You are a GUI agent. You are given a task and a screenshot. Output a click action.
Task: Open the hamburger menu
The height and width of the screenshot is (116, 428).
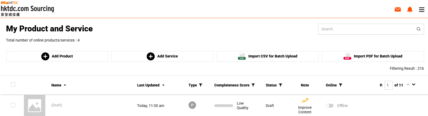point(422,10)
